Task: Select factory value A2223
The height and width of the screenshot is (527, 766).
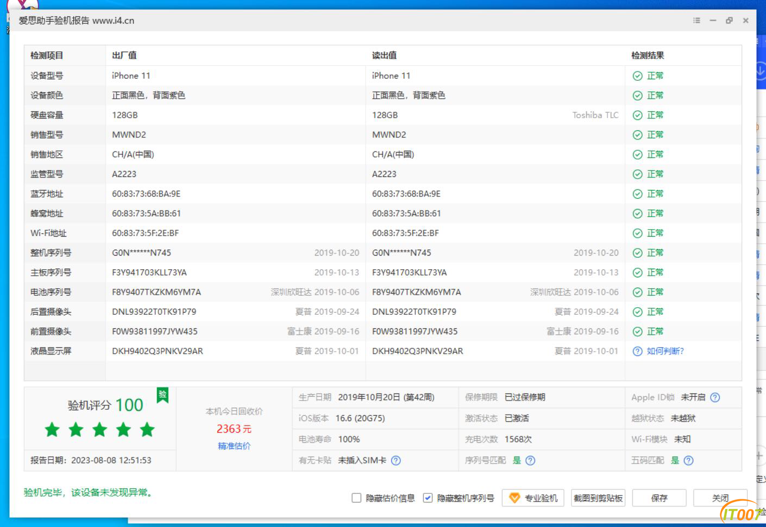Action: (x=124, y=174)
